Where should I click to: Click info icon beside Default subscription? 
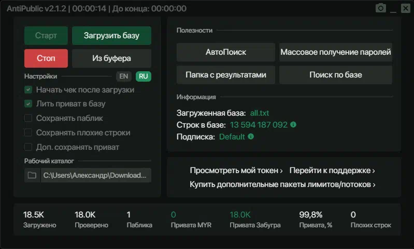[251, 136]
